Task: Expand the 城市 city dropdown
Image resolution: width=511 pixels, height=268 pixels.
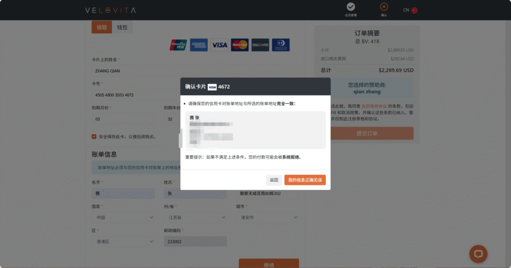Action: point(267,217)
